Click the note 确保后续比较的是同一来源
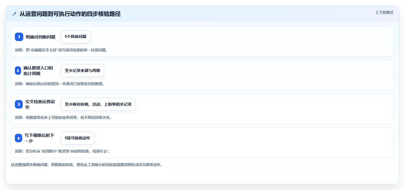 click(60, 84)
